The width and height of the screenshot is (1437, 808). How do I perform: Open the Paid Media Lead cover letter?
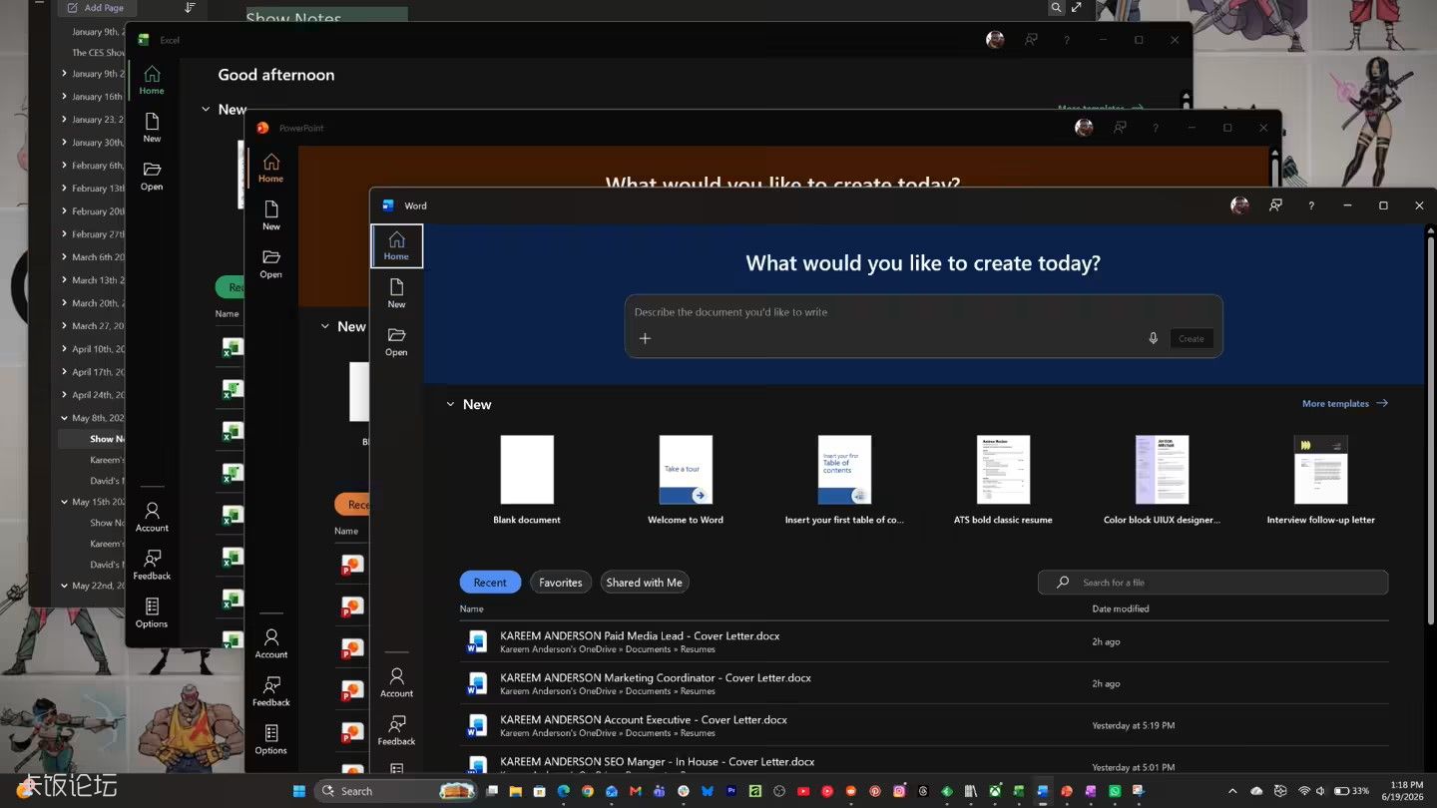click(924, 641)
